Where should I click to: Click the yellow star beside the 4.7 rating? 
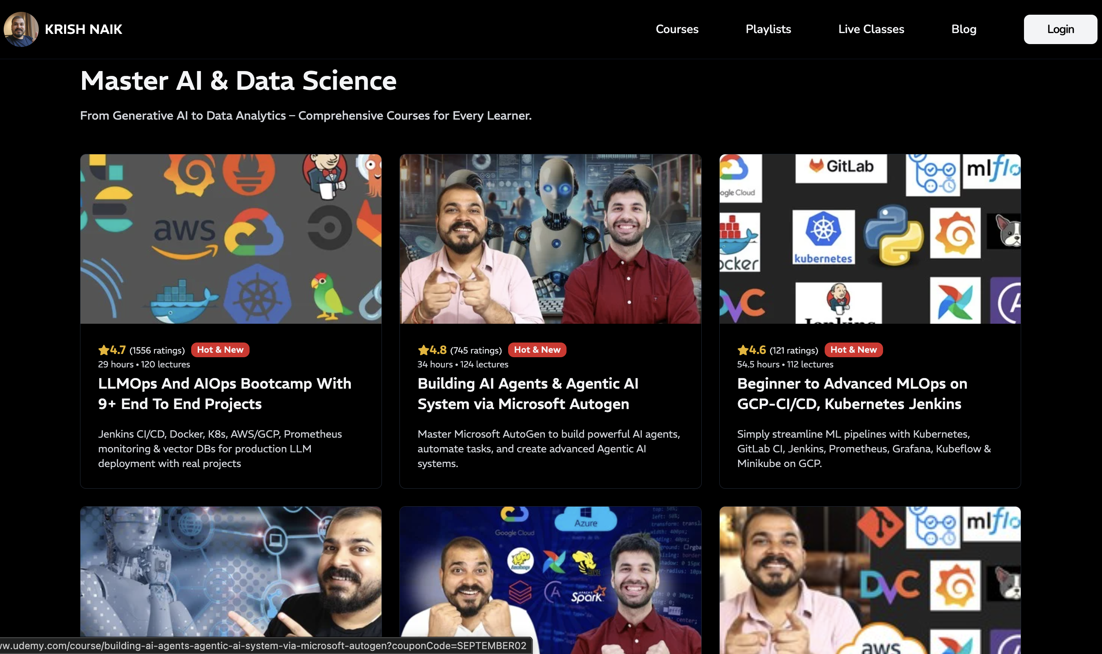[x=104, y=350]
